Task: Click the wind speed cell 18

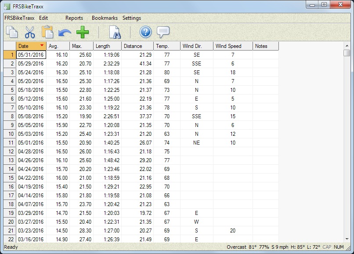Action: tap(233, 73)
